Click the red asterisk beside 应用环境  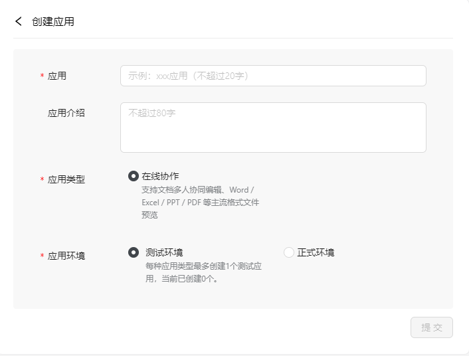[42, 257]
